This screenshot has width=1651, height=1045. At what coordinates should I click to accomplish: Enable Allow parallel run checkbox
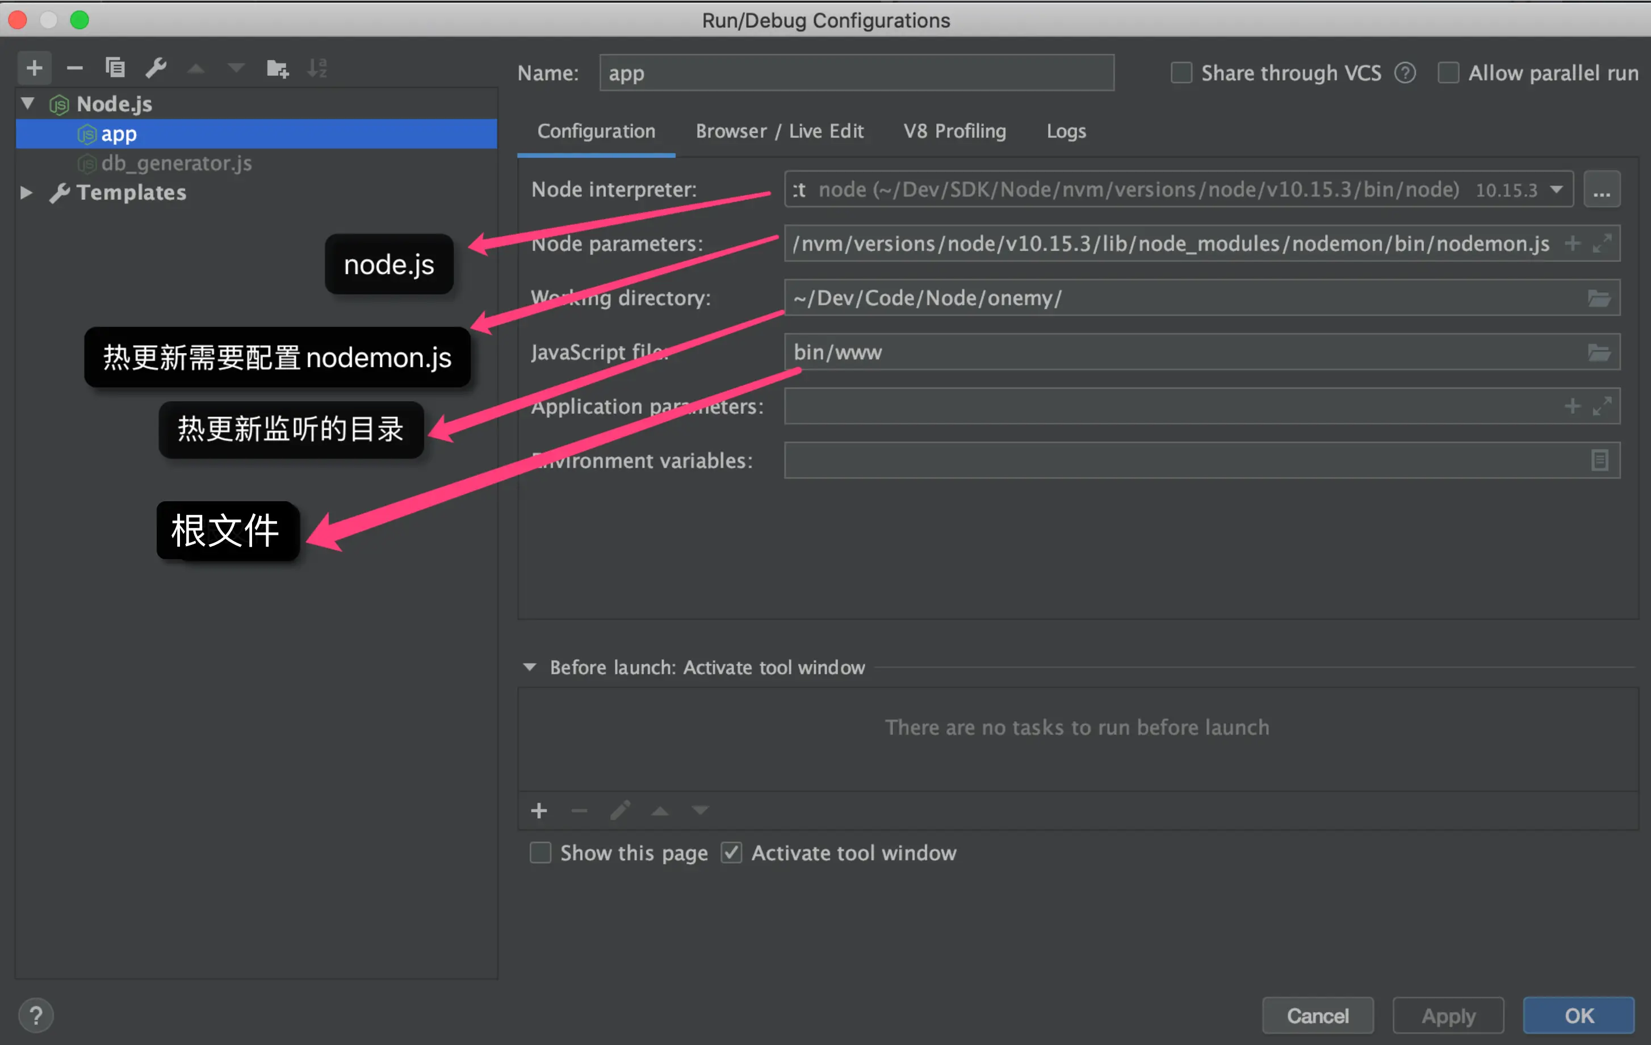tap(1448, 73)
